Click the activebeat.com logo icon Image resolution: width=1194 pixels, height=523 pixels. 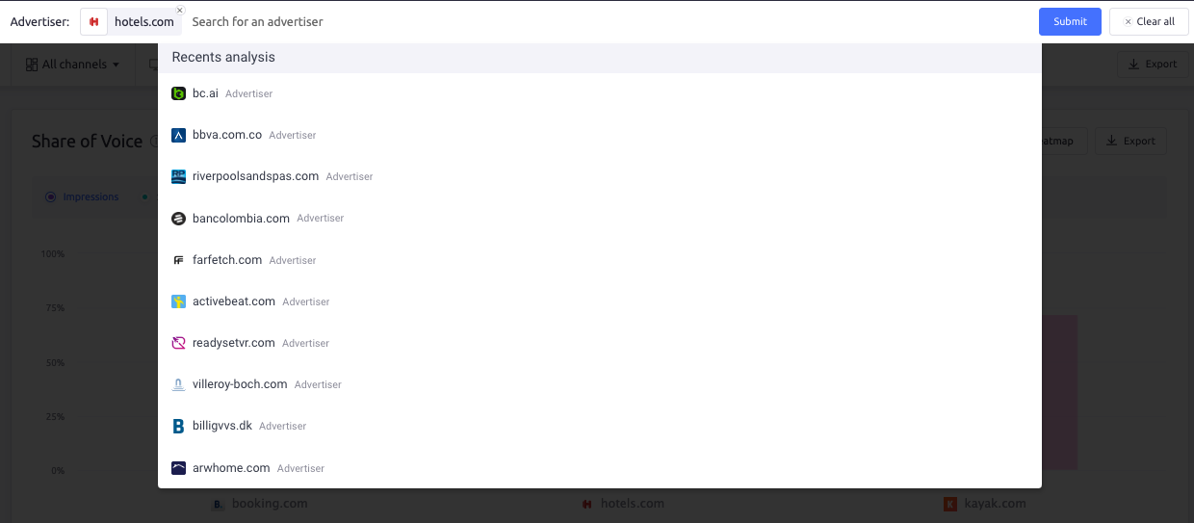178,301
